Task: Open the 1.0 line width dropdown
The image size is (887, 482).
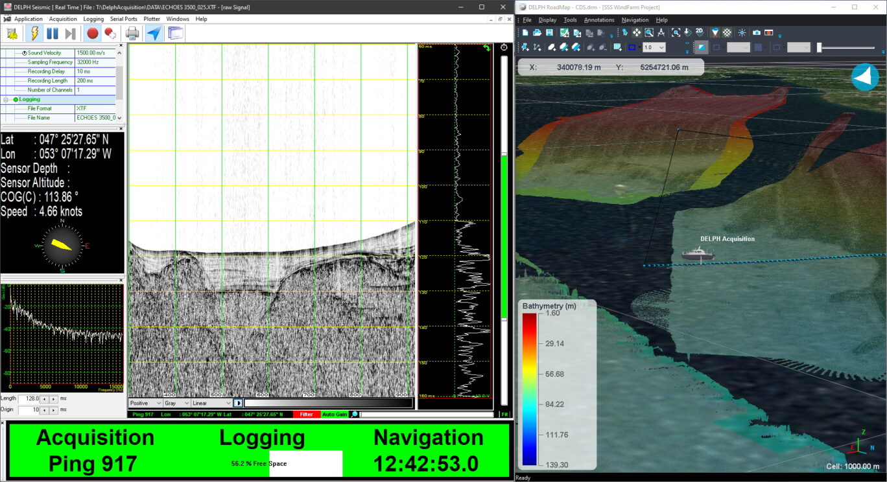Action: 653,47
